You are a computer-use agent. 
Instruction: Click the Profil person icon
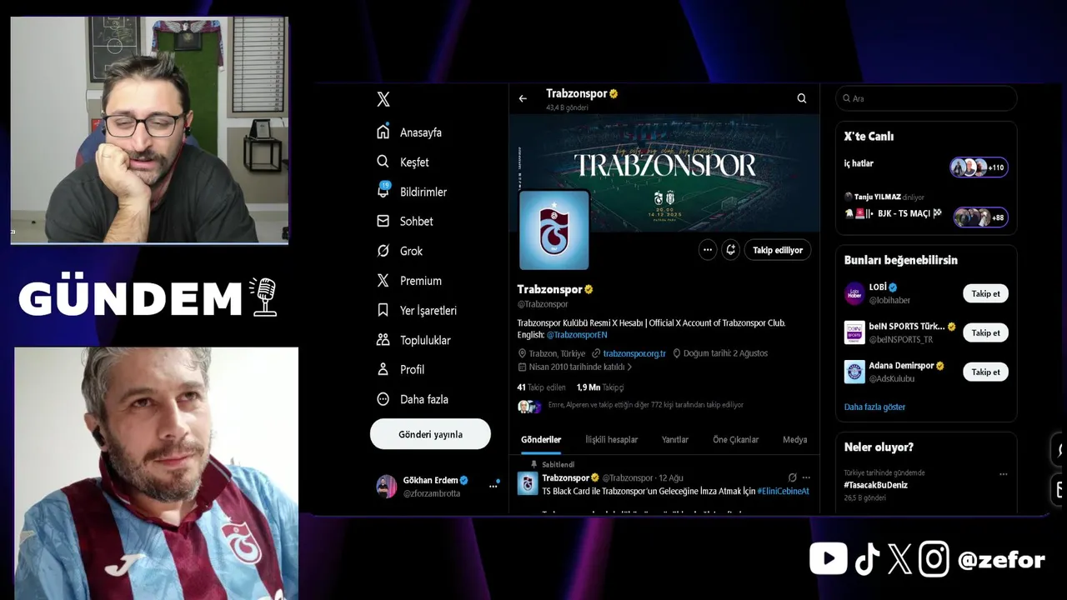[x=383, y=369]
